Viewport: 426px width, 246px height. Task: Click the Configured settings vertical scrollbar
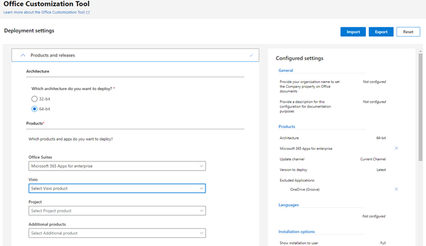point(421,108)
